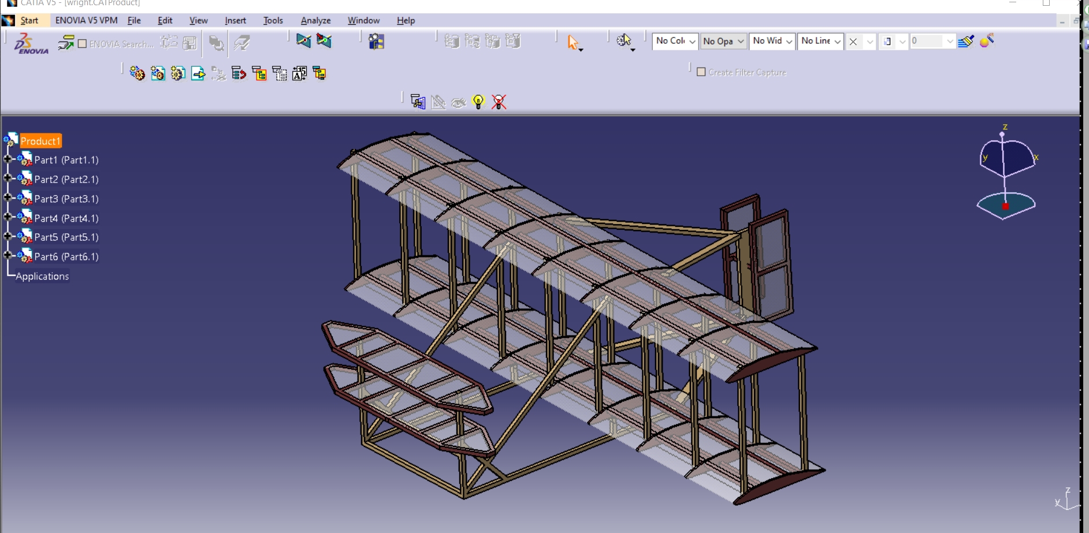The image size is (1089, 533).
Task: Select the Applications tree node
Action: pyautogui.click(x=42, y=276)
